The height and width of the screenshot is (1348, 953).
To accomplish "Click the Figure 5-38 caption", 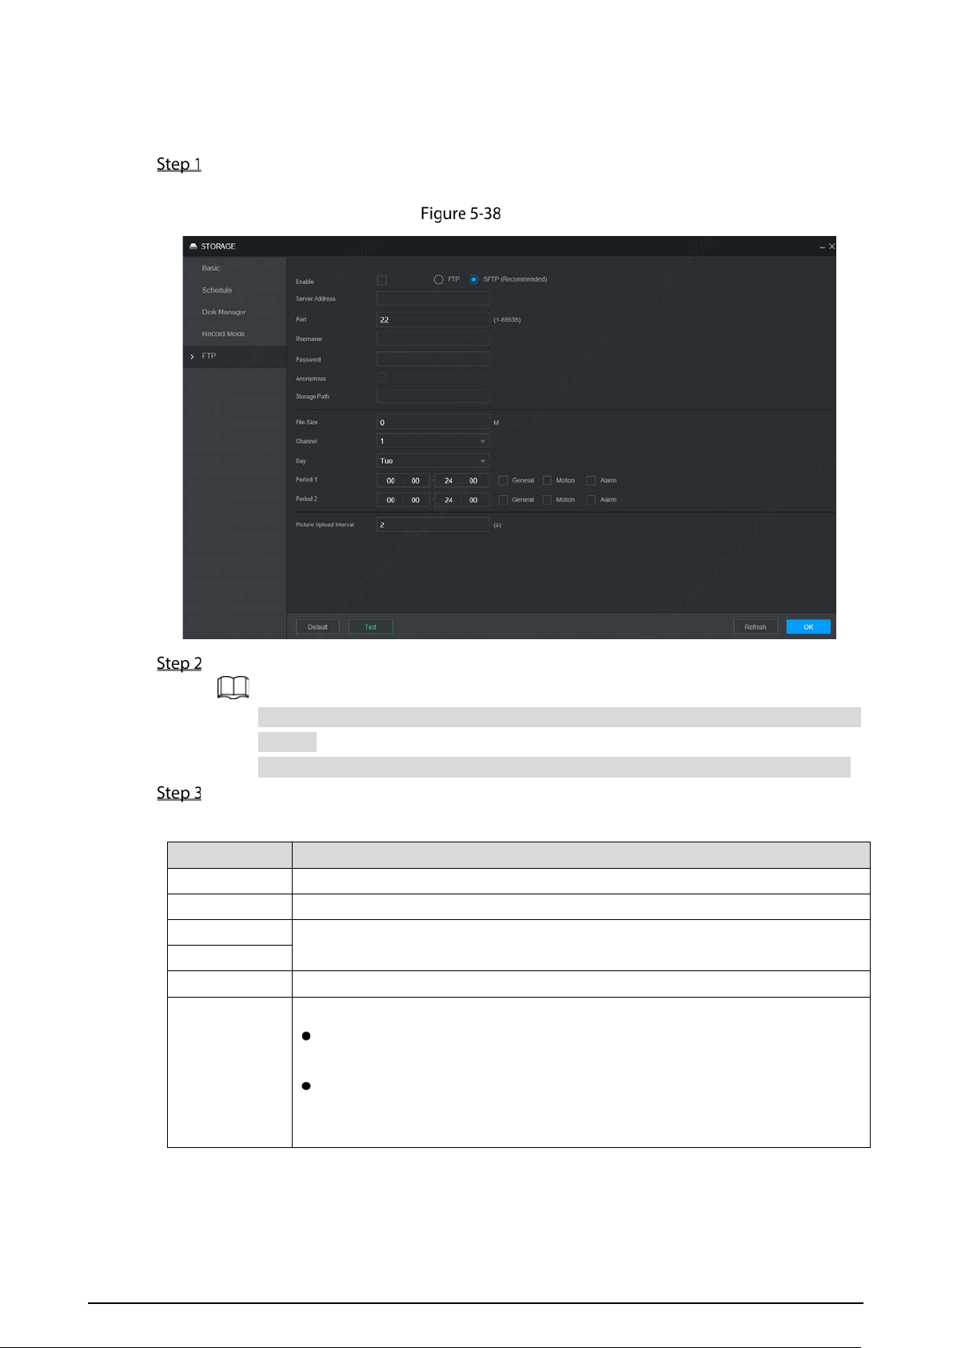I will pos(461,214).
